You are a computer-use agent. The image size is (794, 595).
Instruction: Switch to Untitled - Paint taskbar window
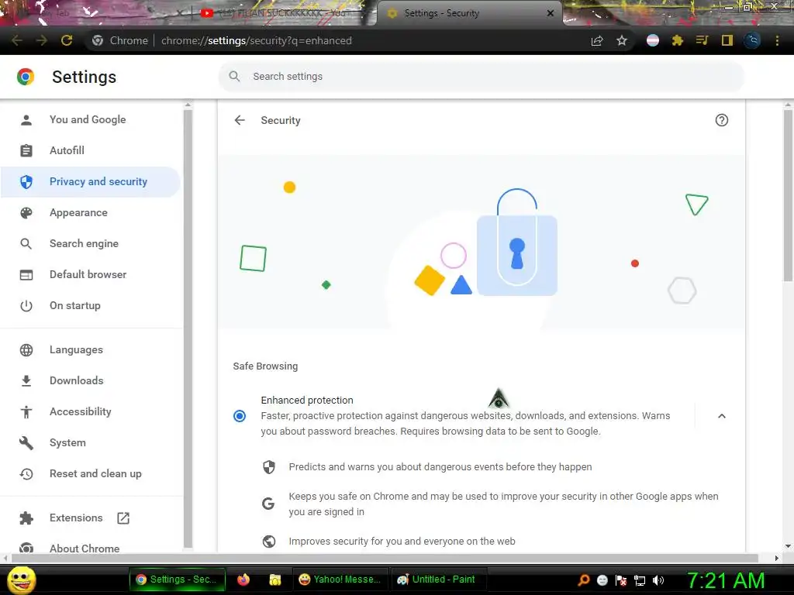tap(437, 580)
